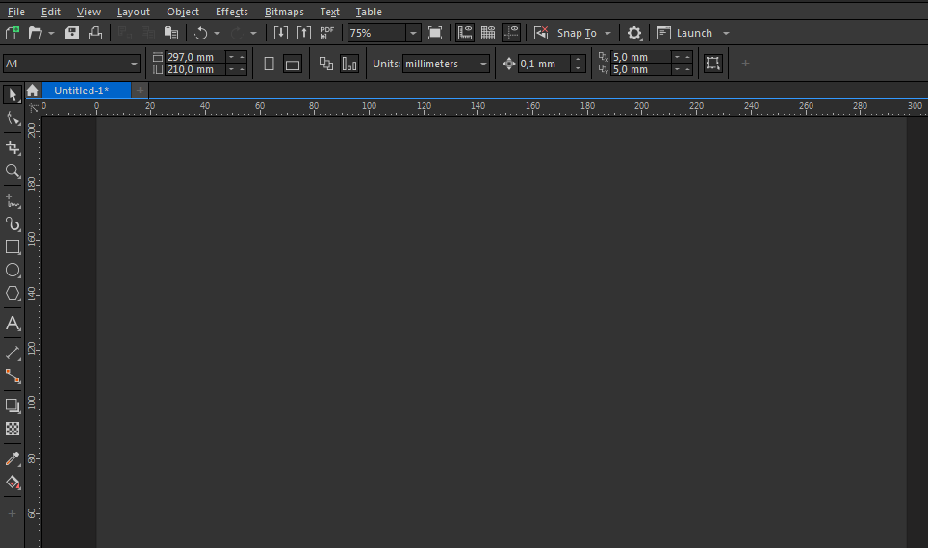Click the Full-screen preview icon
This screenshot has height=548, width=928.
pos(435,33)
